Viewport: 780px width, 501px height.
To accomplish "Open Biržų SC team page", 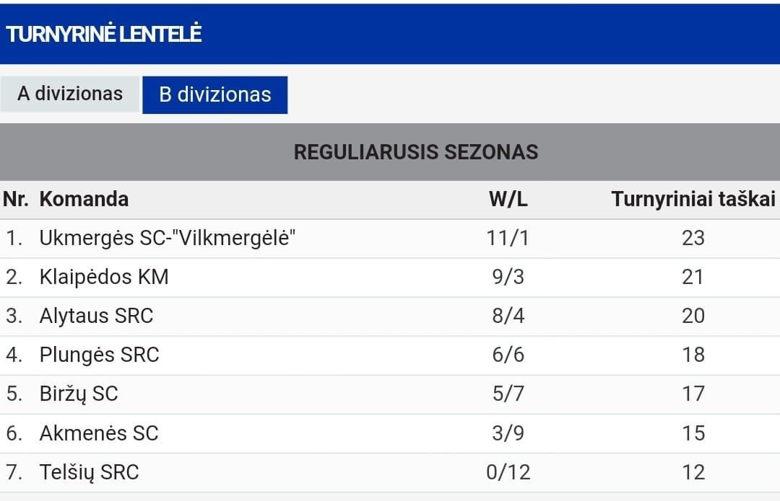I will 79,394.
